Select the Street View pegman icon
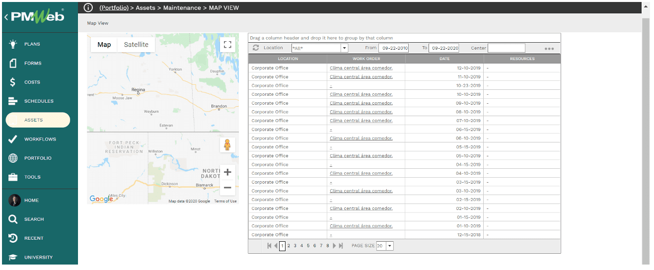Image resolution: width=654 pixels, height=270 pixels. click(x=227, y=145)
